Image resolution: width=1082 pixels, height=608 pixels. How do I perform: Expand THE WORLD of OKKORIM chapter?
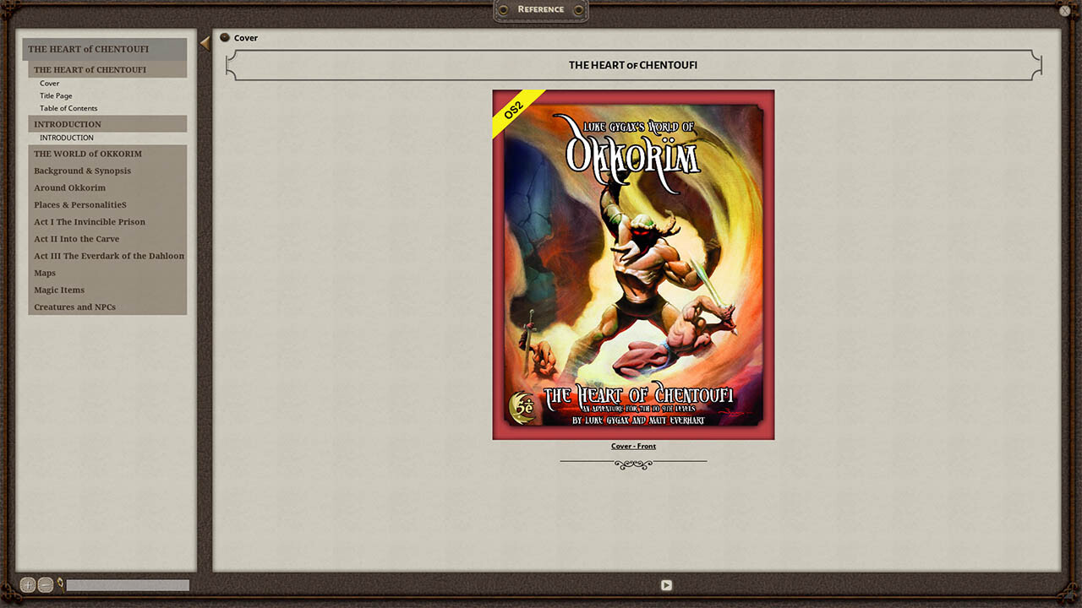(x=107, y=154)
